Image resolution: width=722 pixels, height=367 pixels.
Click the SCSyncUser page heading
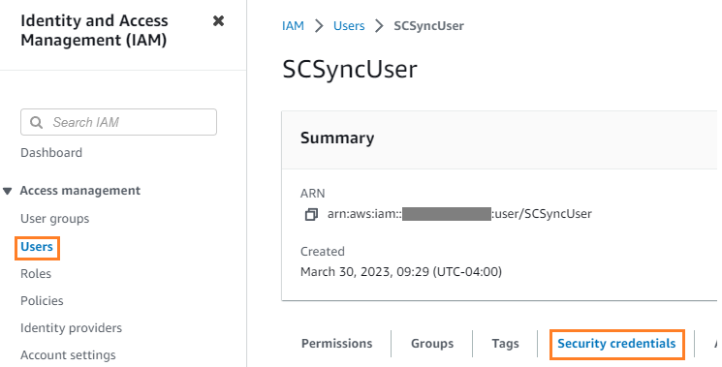[x=350, y=70]
